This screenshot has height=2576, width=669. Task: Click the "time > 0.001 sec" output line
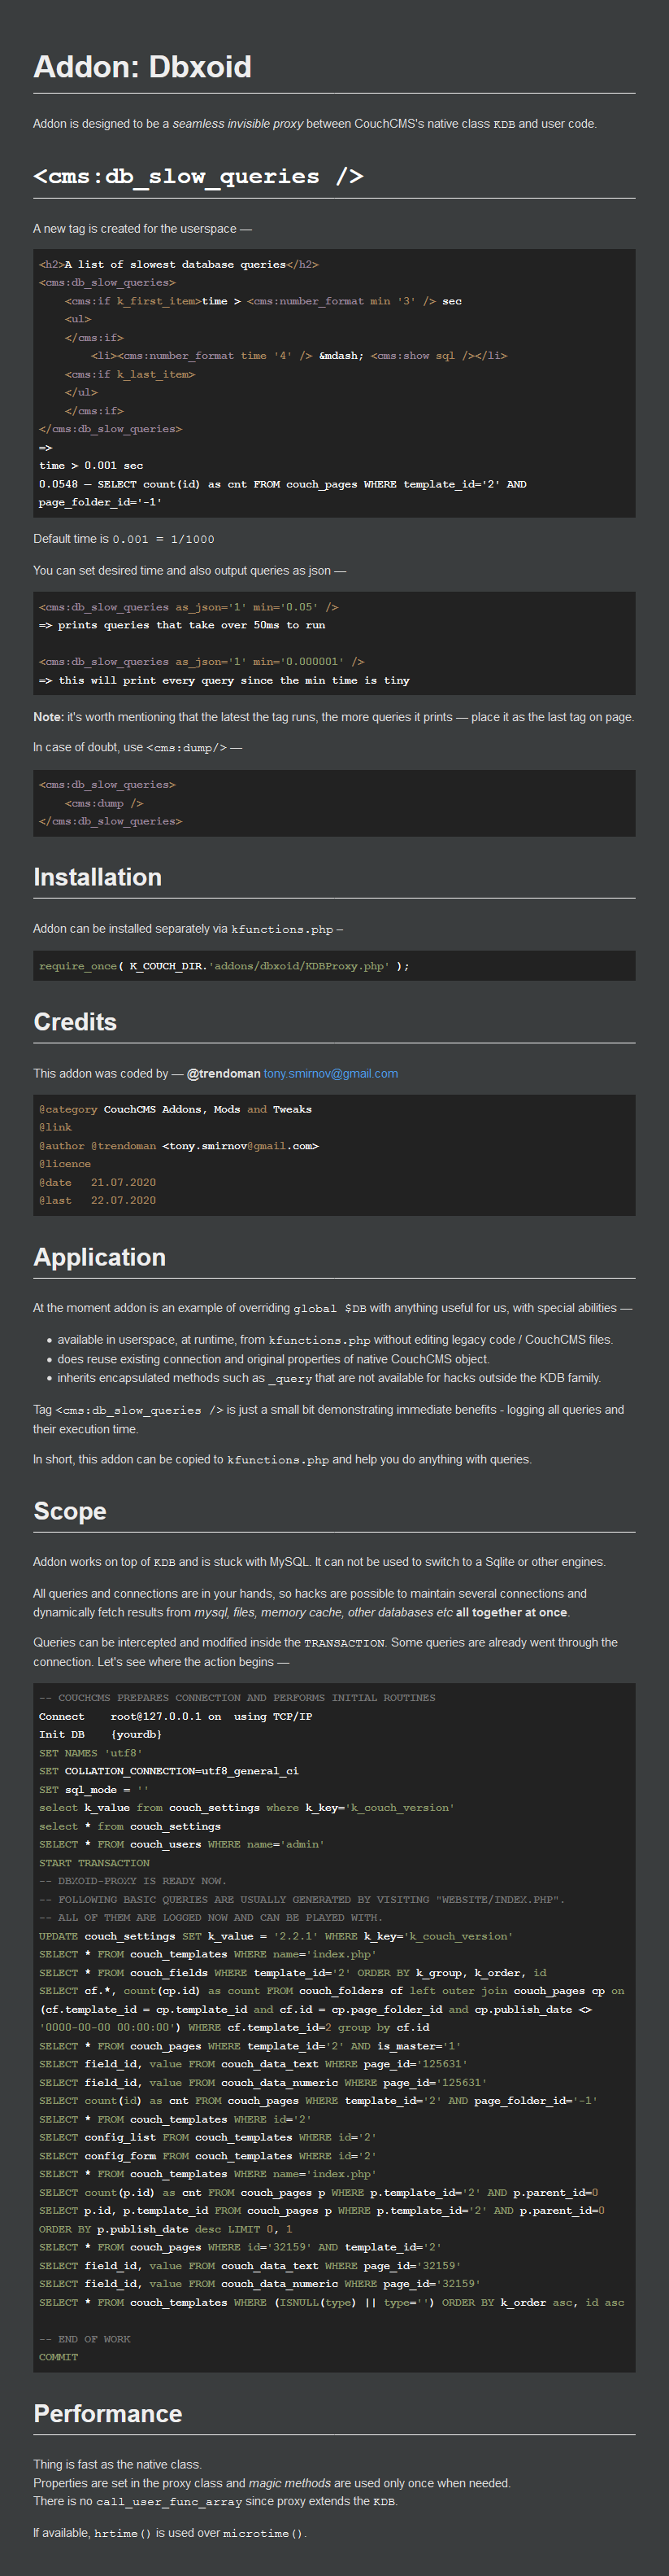91,466
